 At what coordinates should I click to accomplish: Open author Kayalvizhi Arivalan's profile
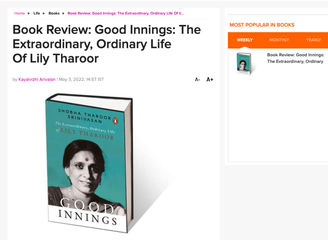37,79
